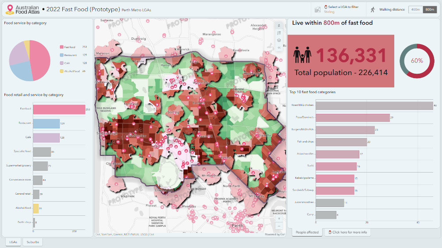The height and width of the screenshot is (248, 442).
Task: Open Click here for more info
Action: tap(347, 232)
